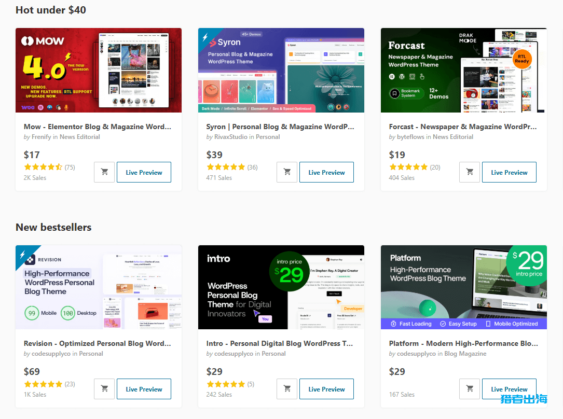Add Forcast theme to cart

(x=470, y=172)
